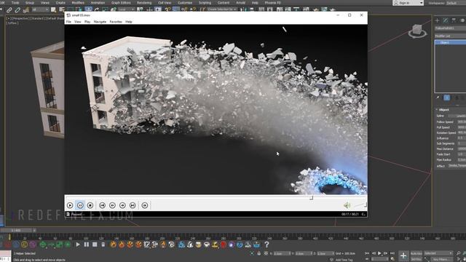Click Add Time Tag in status bar
The width and height of the screenshot is (466, 262).
point(344,260)
